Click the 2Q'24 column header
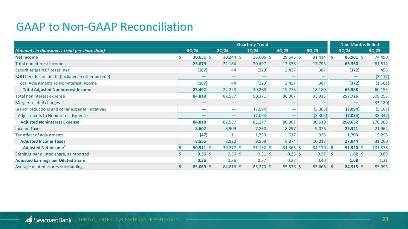Screen dimensions: 408x229 click(x=223, y=51)
